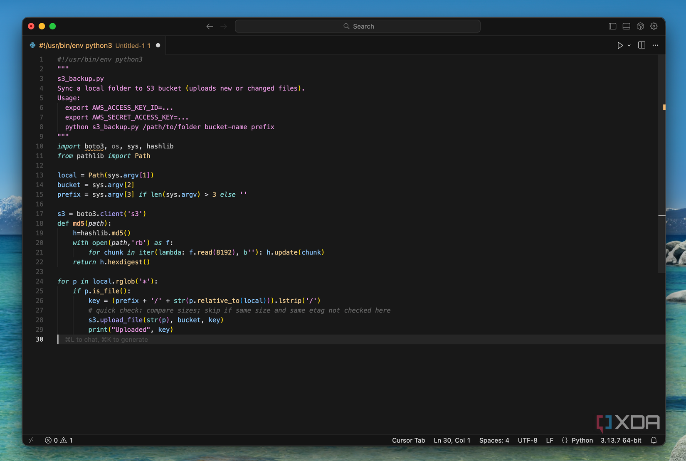Split the editor into two columns
The height and width of the screenshot is (461, 686).
641,45
